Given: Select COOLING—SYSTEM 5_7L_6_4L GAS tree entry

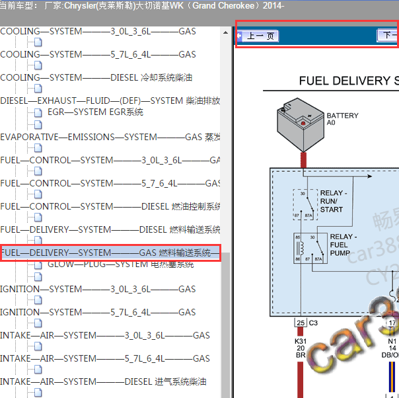Looking at the screenshot, I should (x=98, y=54).
